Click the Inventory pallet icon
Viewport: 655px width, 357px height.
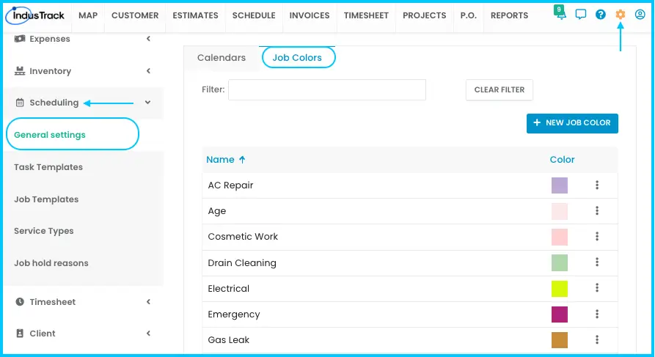20,71
